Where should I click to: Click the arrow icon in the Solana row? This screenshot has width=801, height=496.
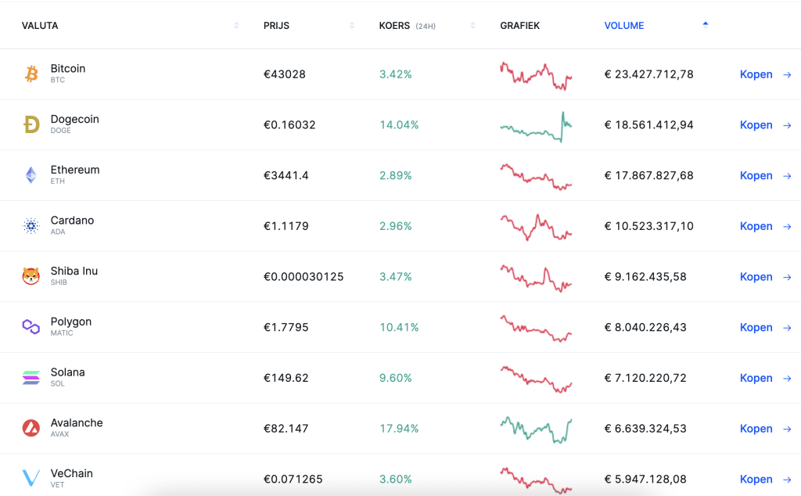[x=787, y=378]
